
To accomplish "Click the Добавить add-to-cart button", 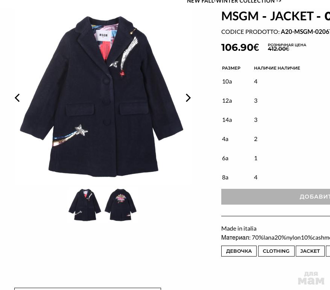I will (275, 197).
